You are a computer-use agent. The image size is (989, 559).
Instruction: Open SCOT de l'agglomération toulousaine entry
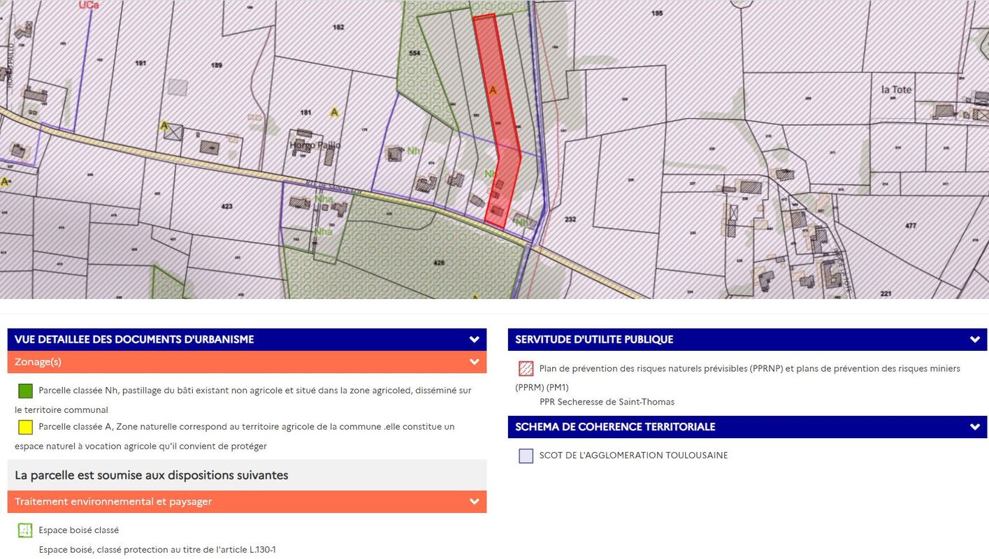[633, 456]
